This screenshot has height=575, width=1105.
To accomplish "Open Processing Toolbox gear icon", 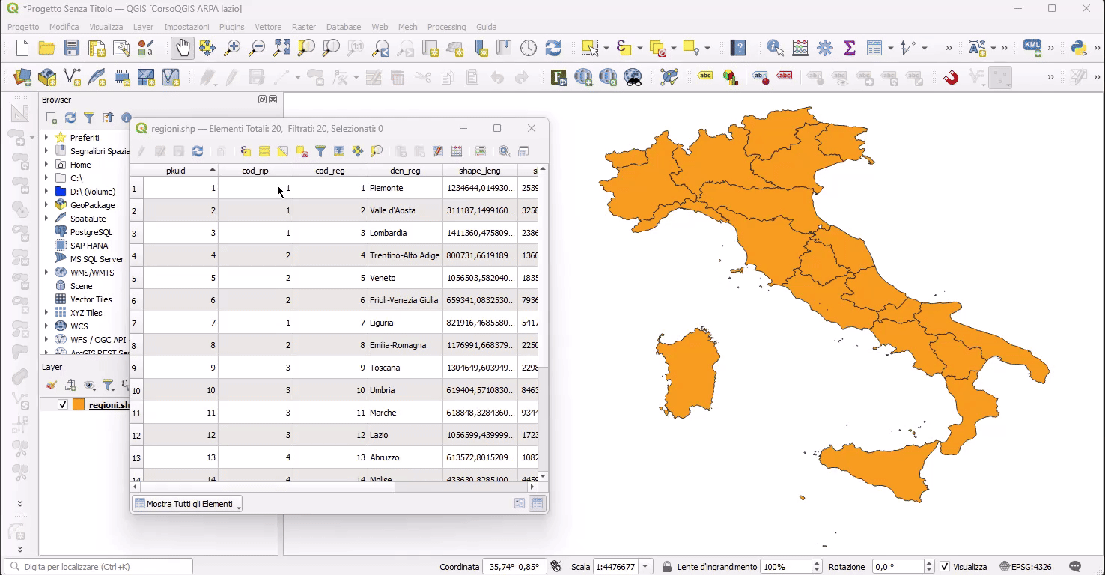I will [x=825, y=49].
